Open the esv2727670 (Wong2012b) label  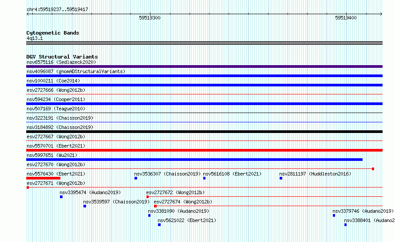pyautogui.click(x=56, y=164)
